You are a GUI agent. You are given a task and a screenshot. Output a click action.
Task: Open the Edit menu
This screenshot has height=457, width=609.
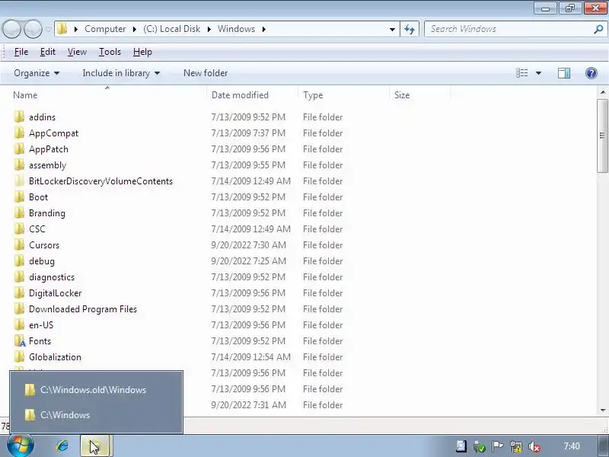[48, 52]
